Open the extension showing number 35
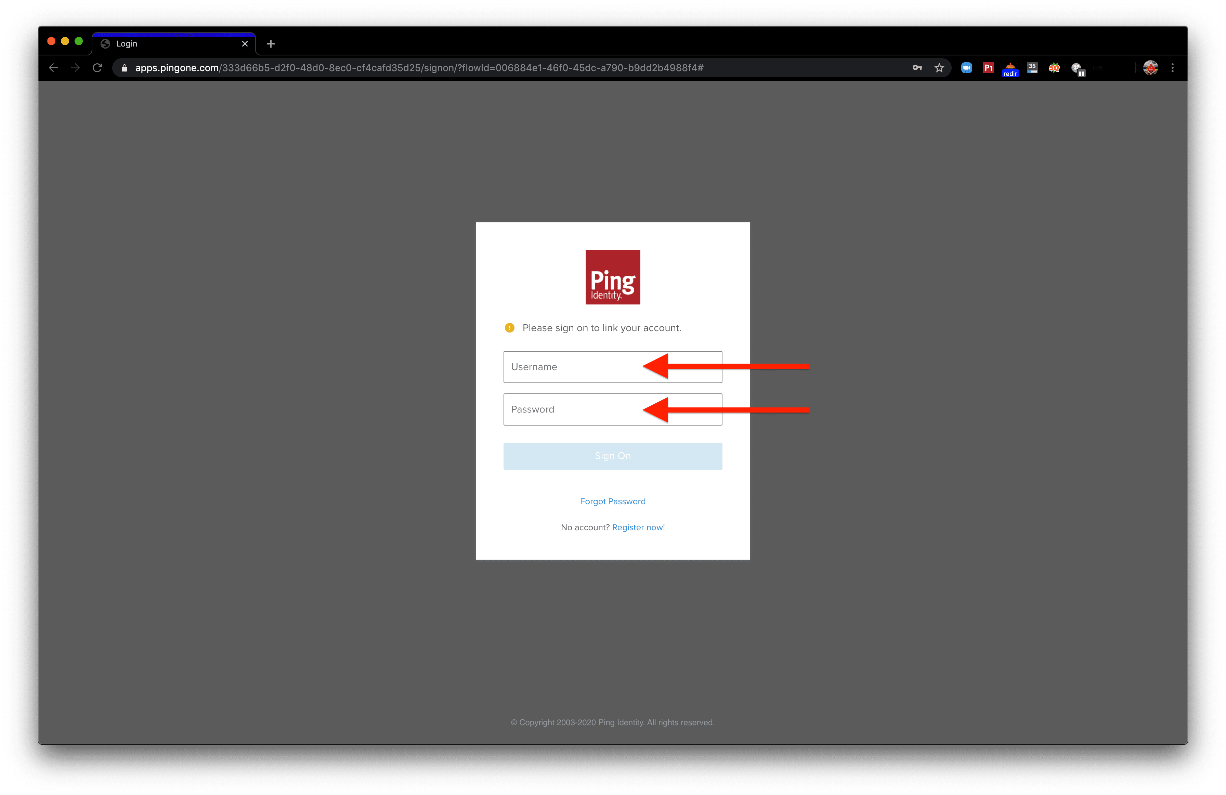Screen dimensions: 1226x795 1032,68
